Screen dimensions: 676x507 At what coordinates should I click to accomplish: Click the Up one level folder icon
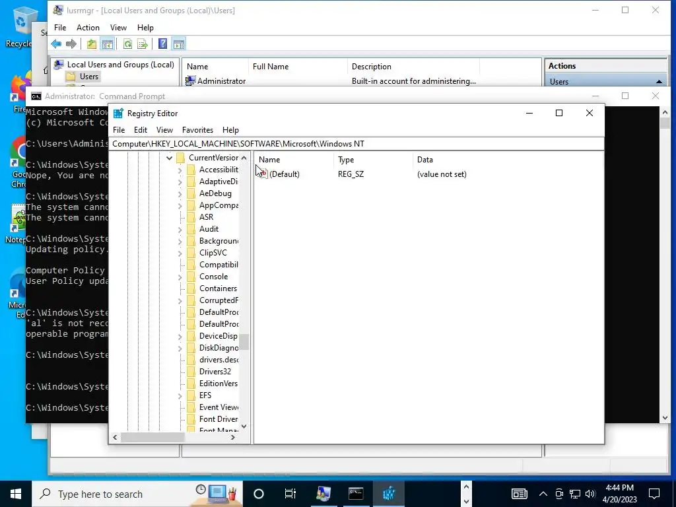[x=91, y=44]
